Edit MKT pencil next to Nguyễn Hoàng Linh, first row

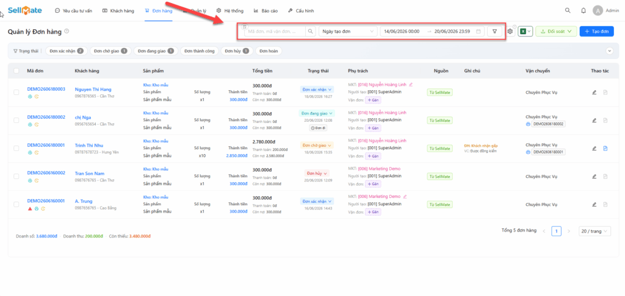click(x=411, y=84)
